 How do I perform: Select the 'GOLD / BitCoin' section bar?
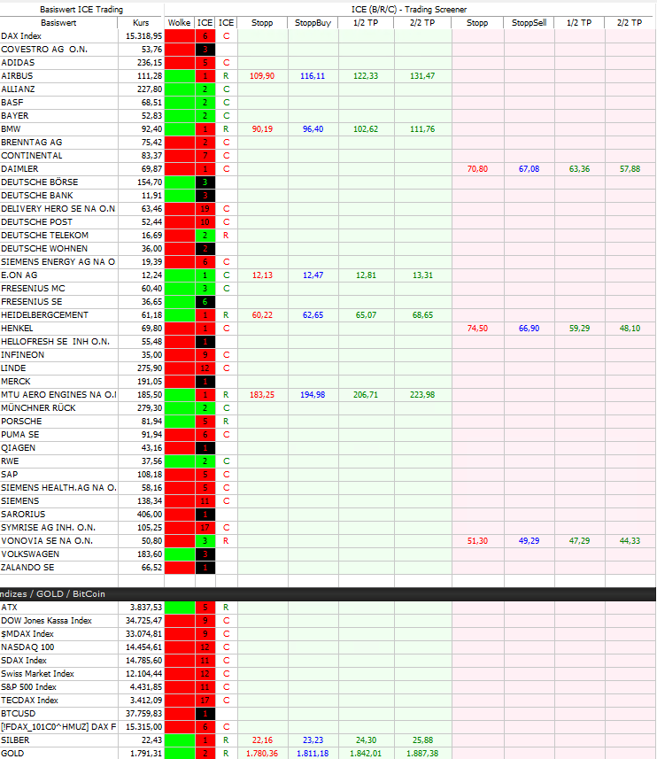[328, 594]
